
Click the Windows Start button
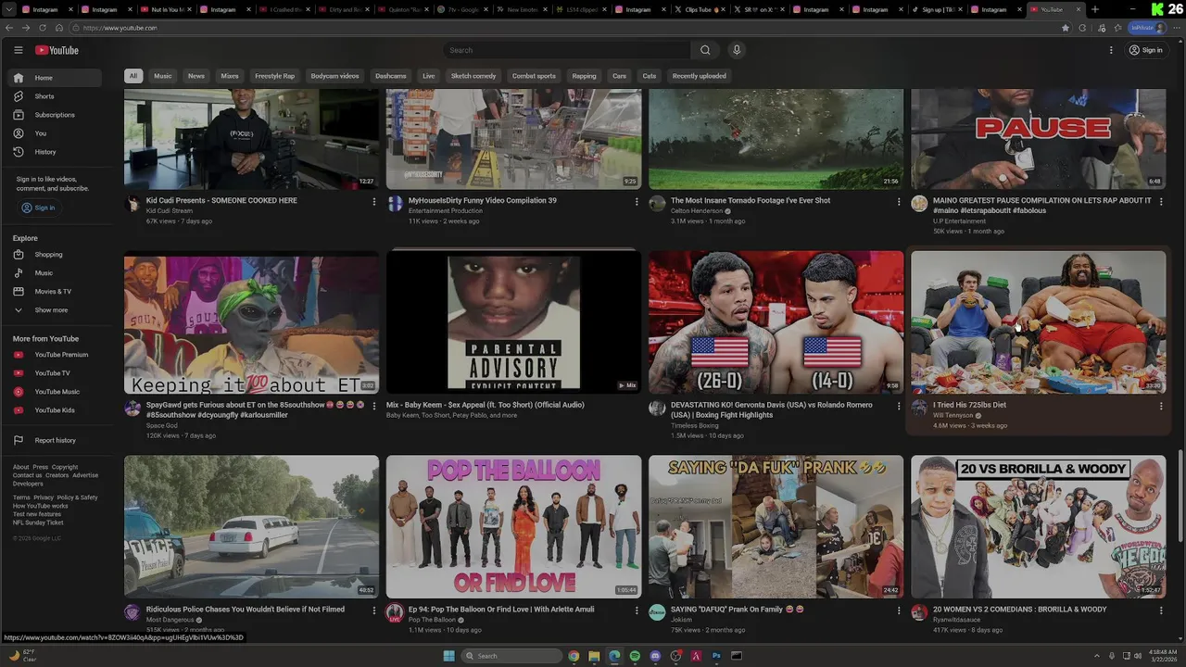(x=448, y=656)
